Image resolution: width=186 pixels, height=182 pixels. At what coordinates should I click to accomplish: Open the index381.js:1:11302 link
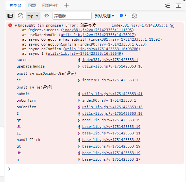pyautogui.click(x=125, y=39)
